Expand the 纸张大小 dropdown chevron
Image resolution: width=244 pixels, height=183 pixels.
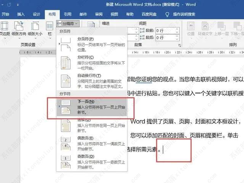click(35, 38)
